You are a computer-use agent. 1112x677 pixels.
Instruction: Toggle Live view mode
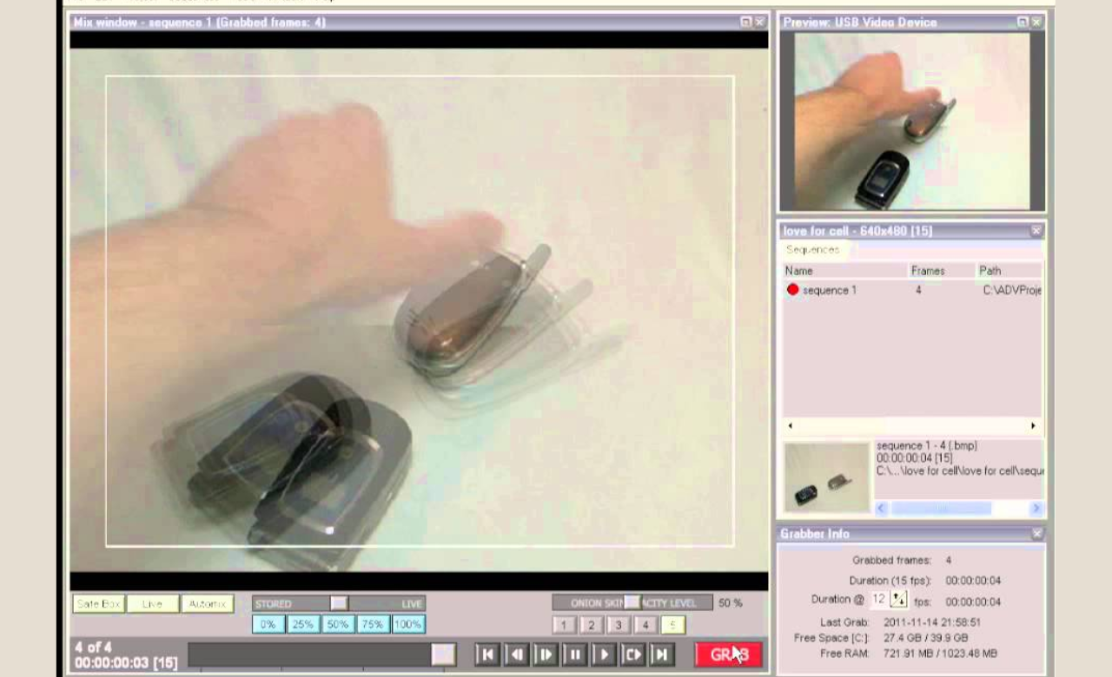152,603
